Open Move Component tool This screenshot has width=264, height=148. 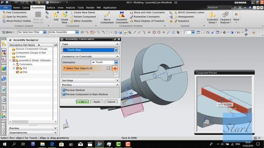pyautogui.click(x=107, y=18)
